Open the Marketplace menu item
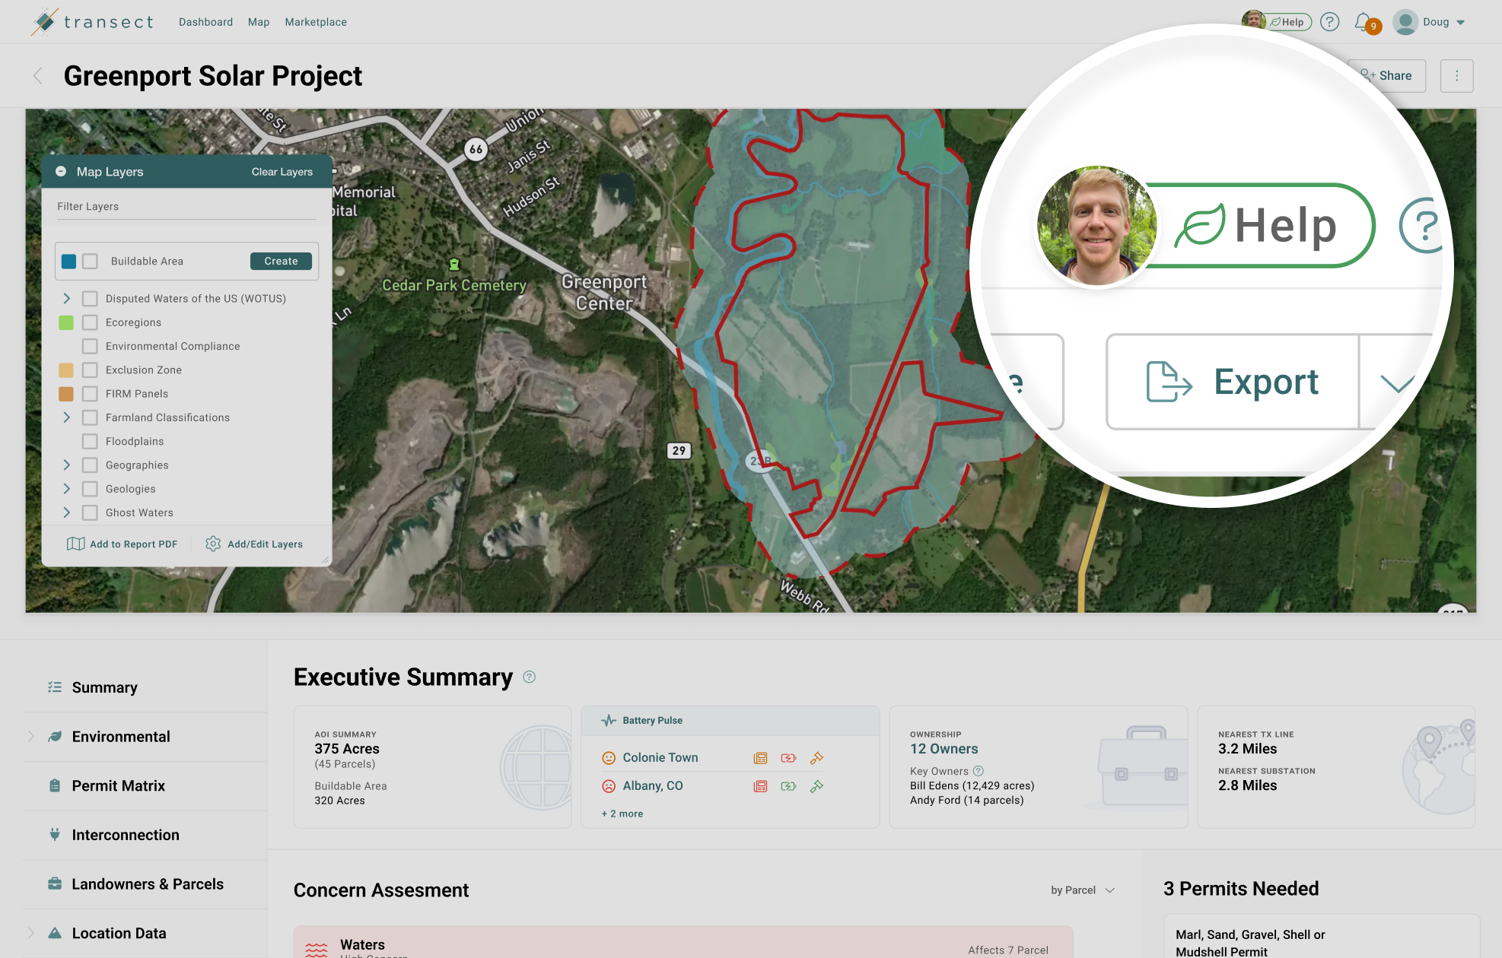This screenshot has width=1502, height=958. click(316, 22)
